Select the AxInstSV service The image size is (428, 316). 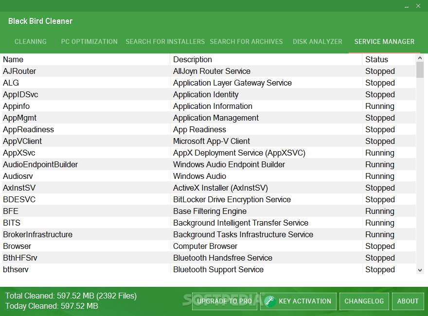tap(19, 188)
